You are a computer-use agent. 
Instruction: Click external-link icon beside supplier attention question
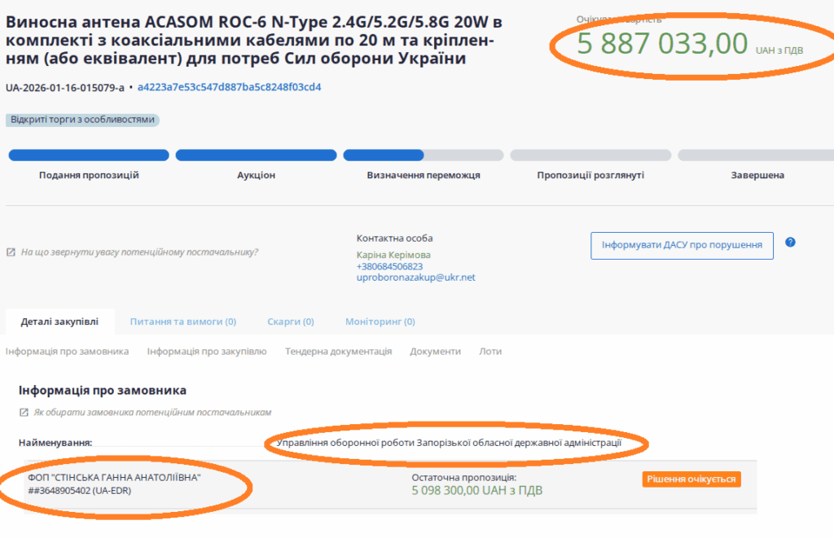[x=11, y=252]
